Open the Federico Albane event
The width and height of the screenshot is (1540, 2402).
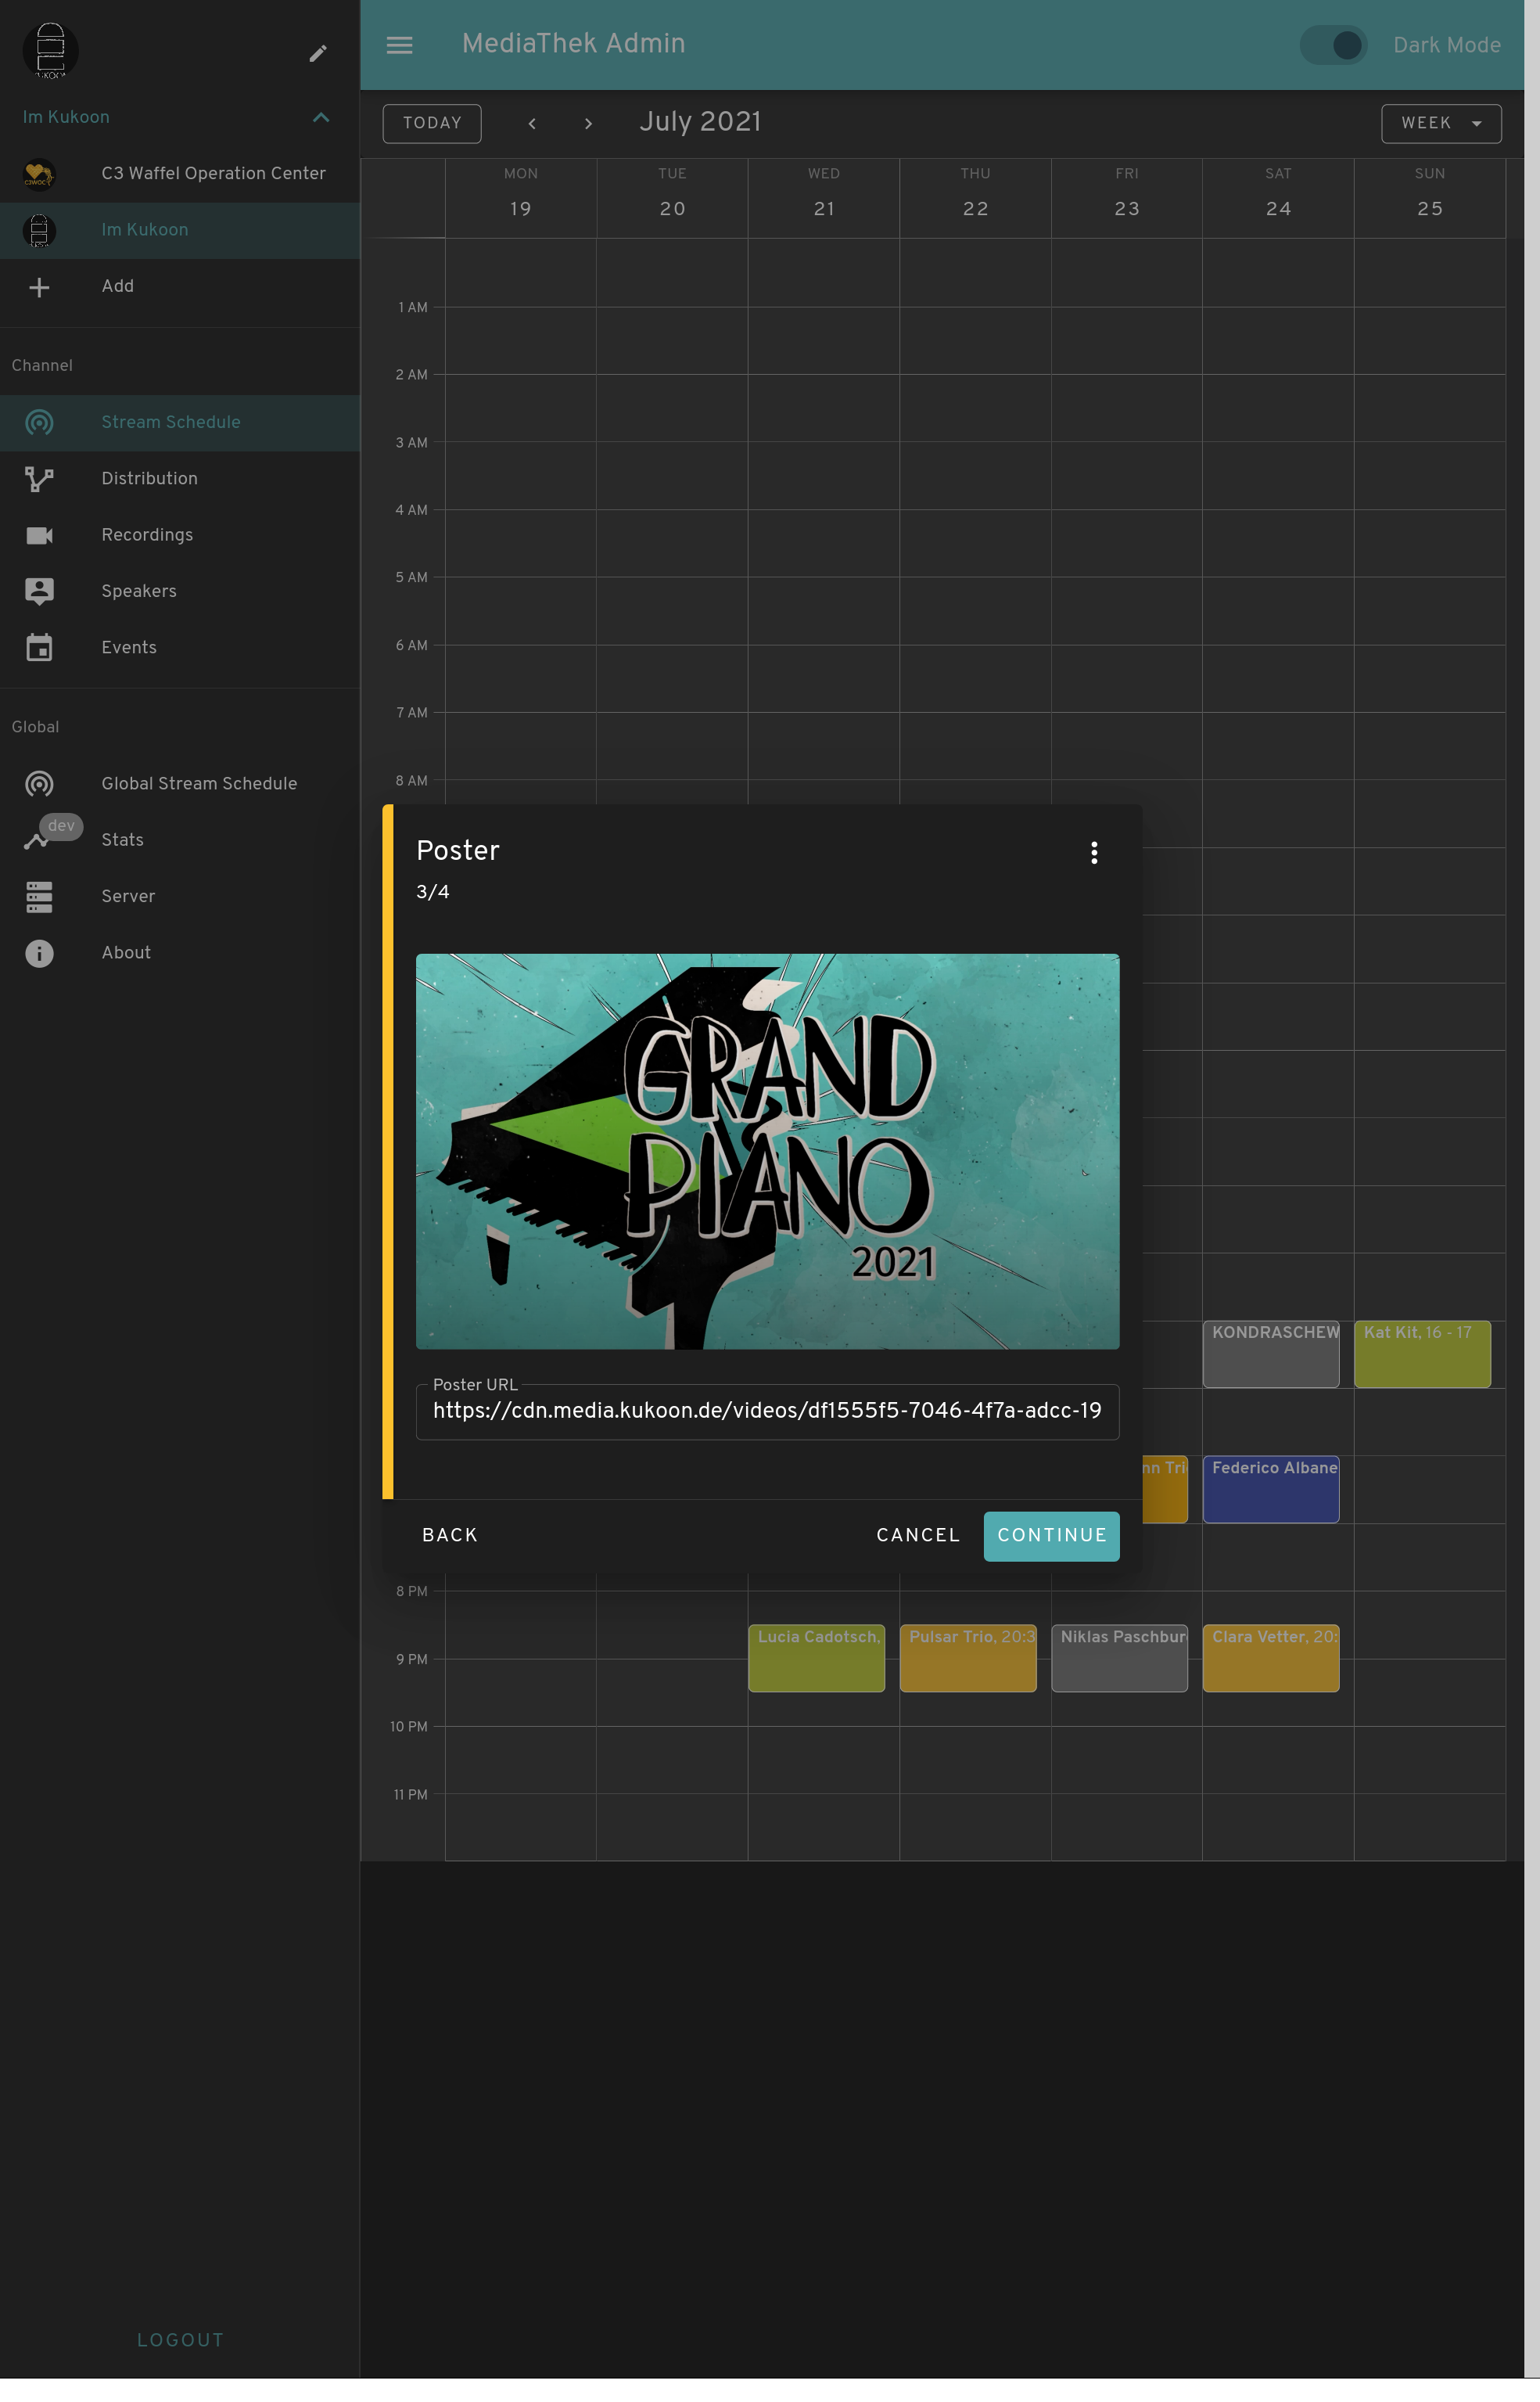click(1271, 1489)
